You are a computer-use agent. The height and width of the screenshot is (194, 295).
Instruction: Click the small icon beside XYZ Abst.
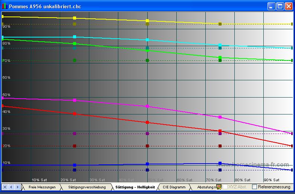tap(219, 187)
